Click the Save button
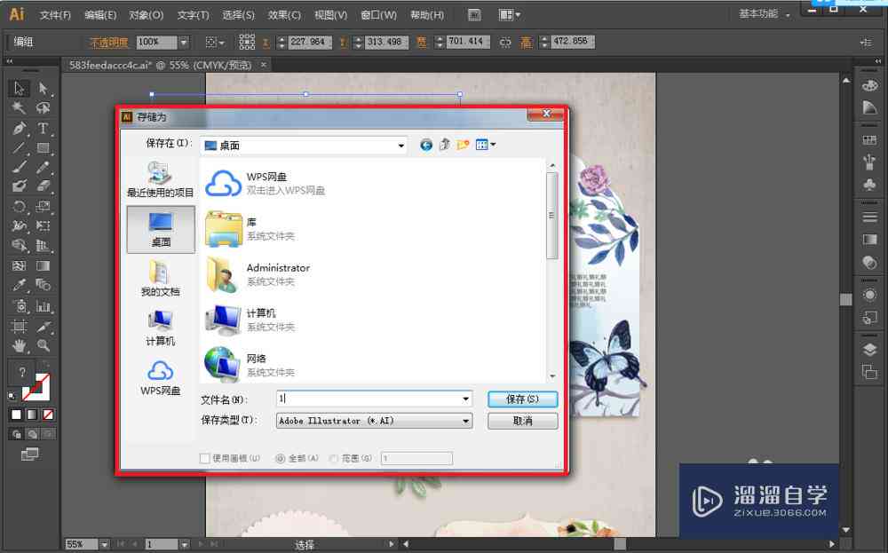Viewport: 888px width, 553px height. tap(523, 399)
